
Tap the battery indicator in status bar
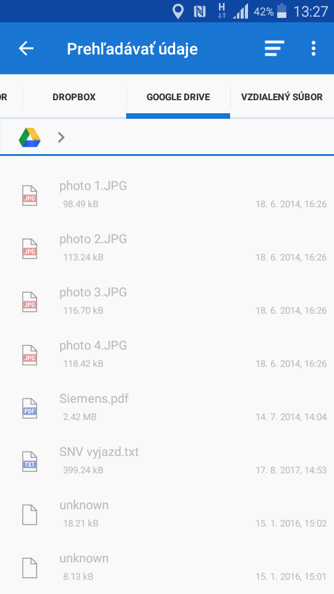(x=282, y=11)
